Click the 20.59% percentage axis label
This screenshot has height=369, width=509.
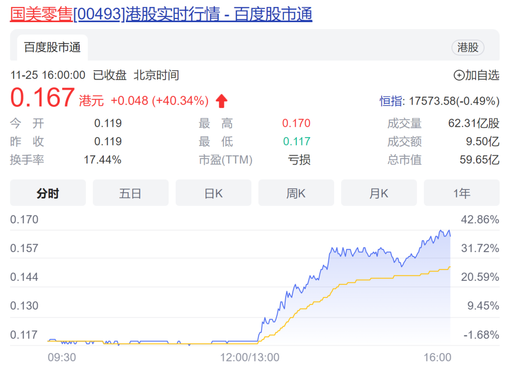point(480,277)
